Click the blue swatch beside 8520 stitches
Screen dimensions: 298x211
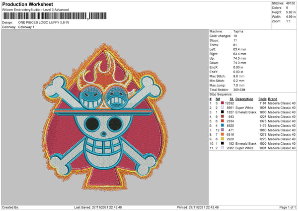tap(223, 125)
